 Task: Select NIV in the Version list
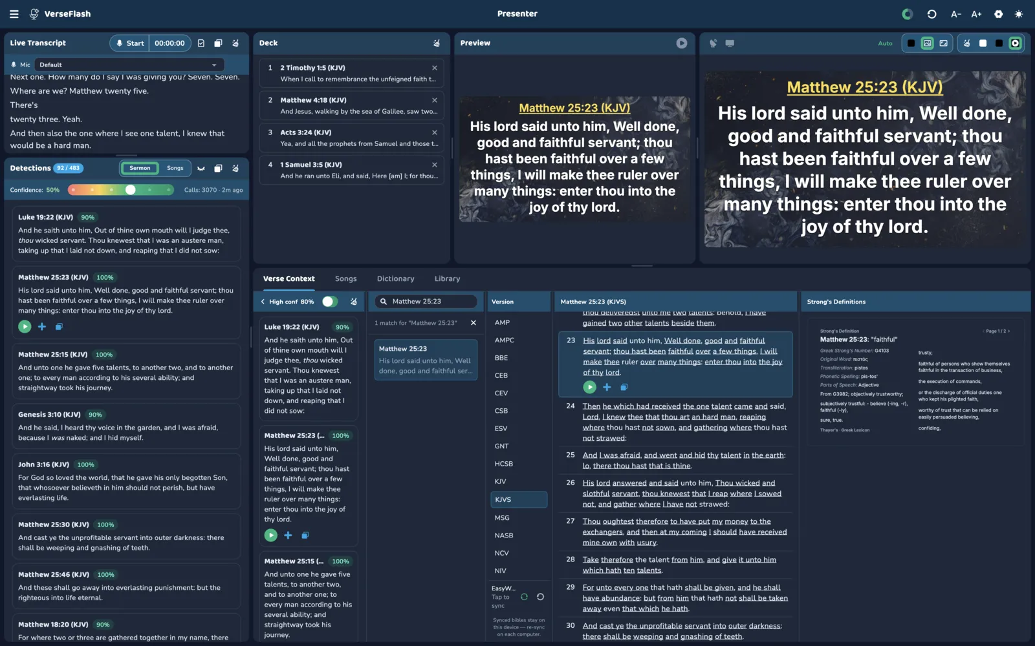(519, 570)
